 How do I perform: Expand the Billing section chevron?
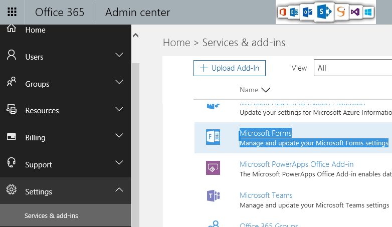(x=119, y=135)
